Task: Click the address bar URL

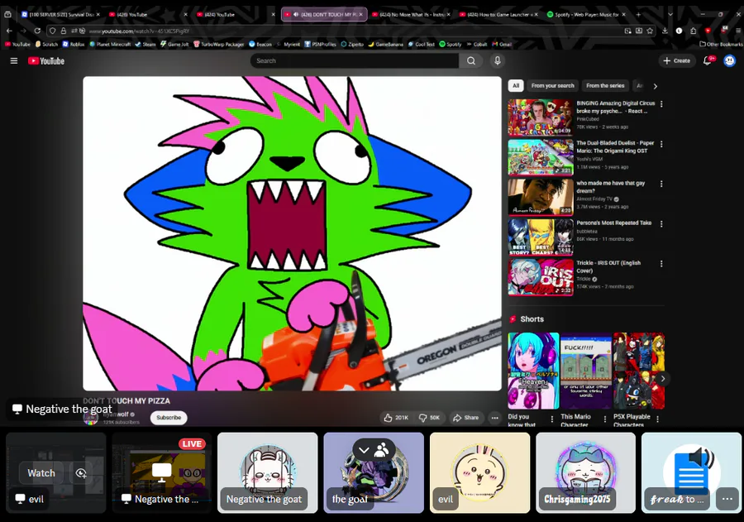Action: (139, 31)
